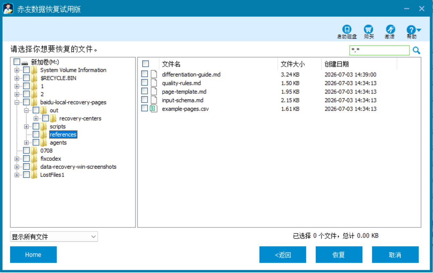The image size is (433, 273).
Task: Click the differentiation-guide.md file icon
Action: click(153, 74)
